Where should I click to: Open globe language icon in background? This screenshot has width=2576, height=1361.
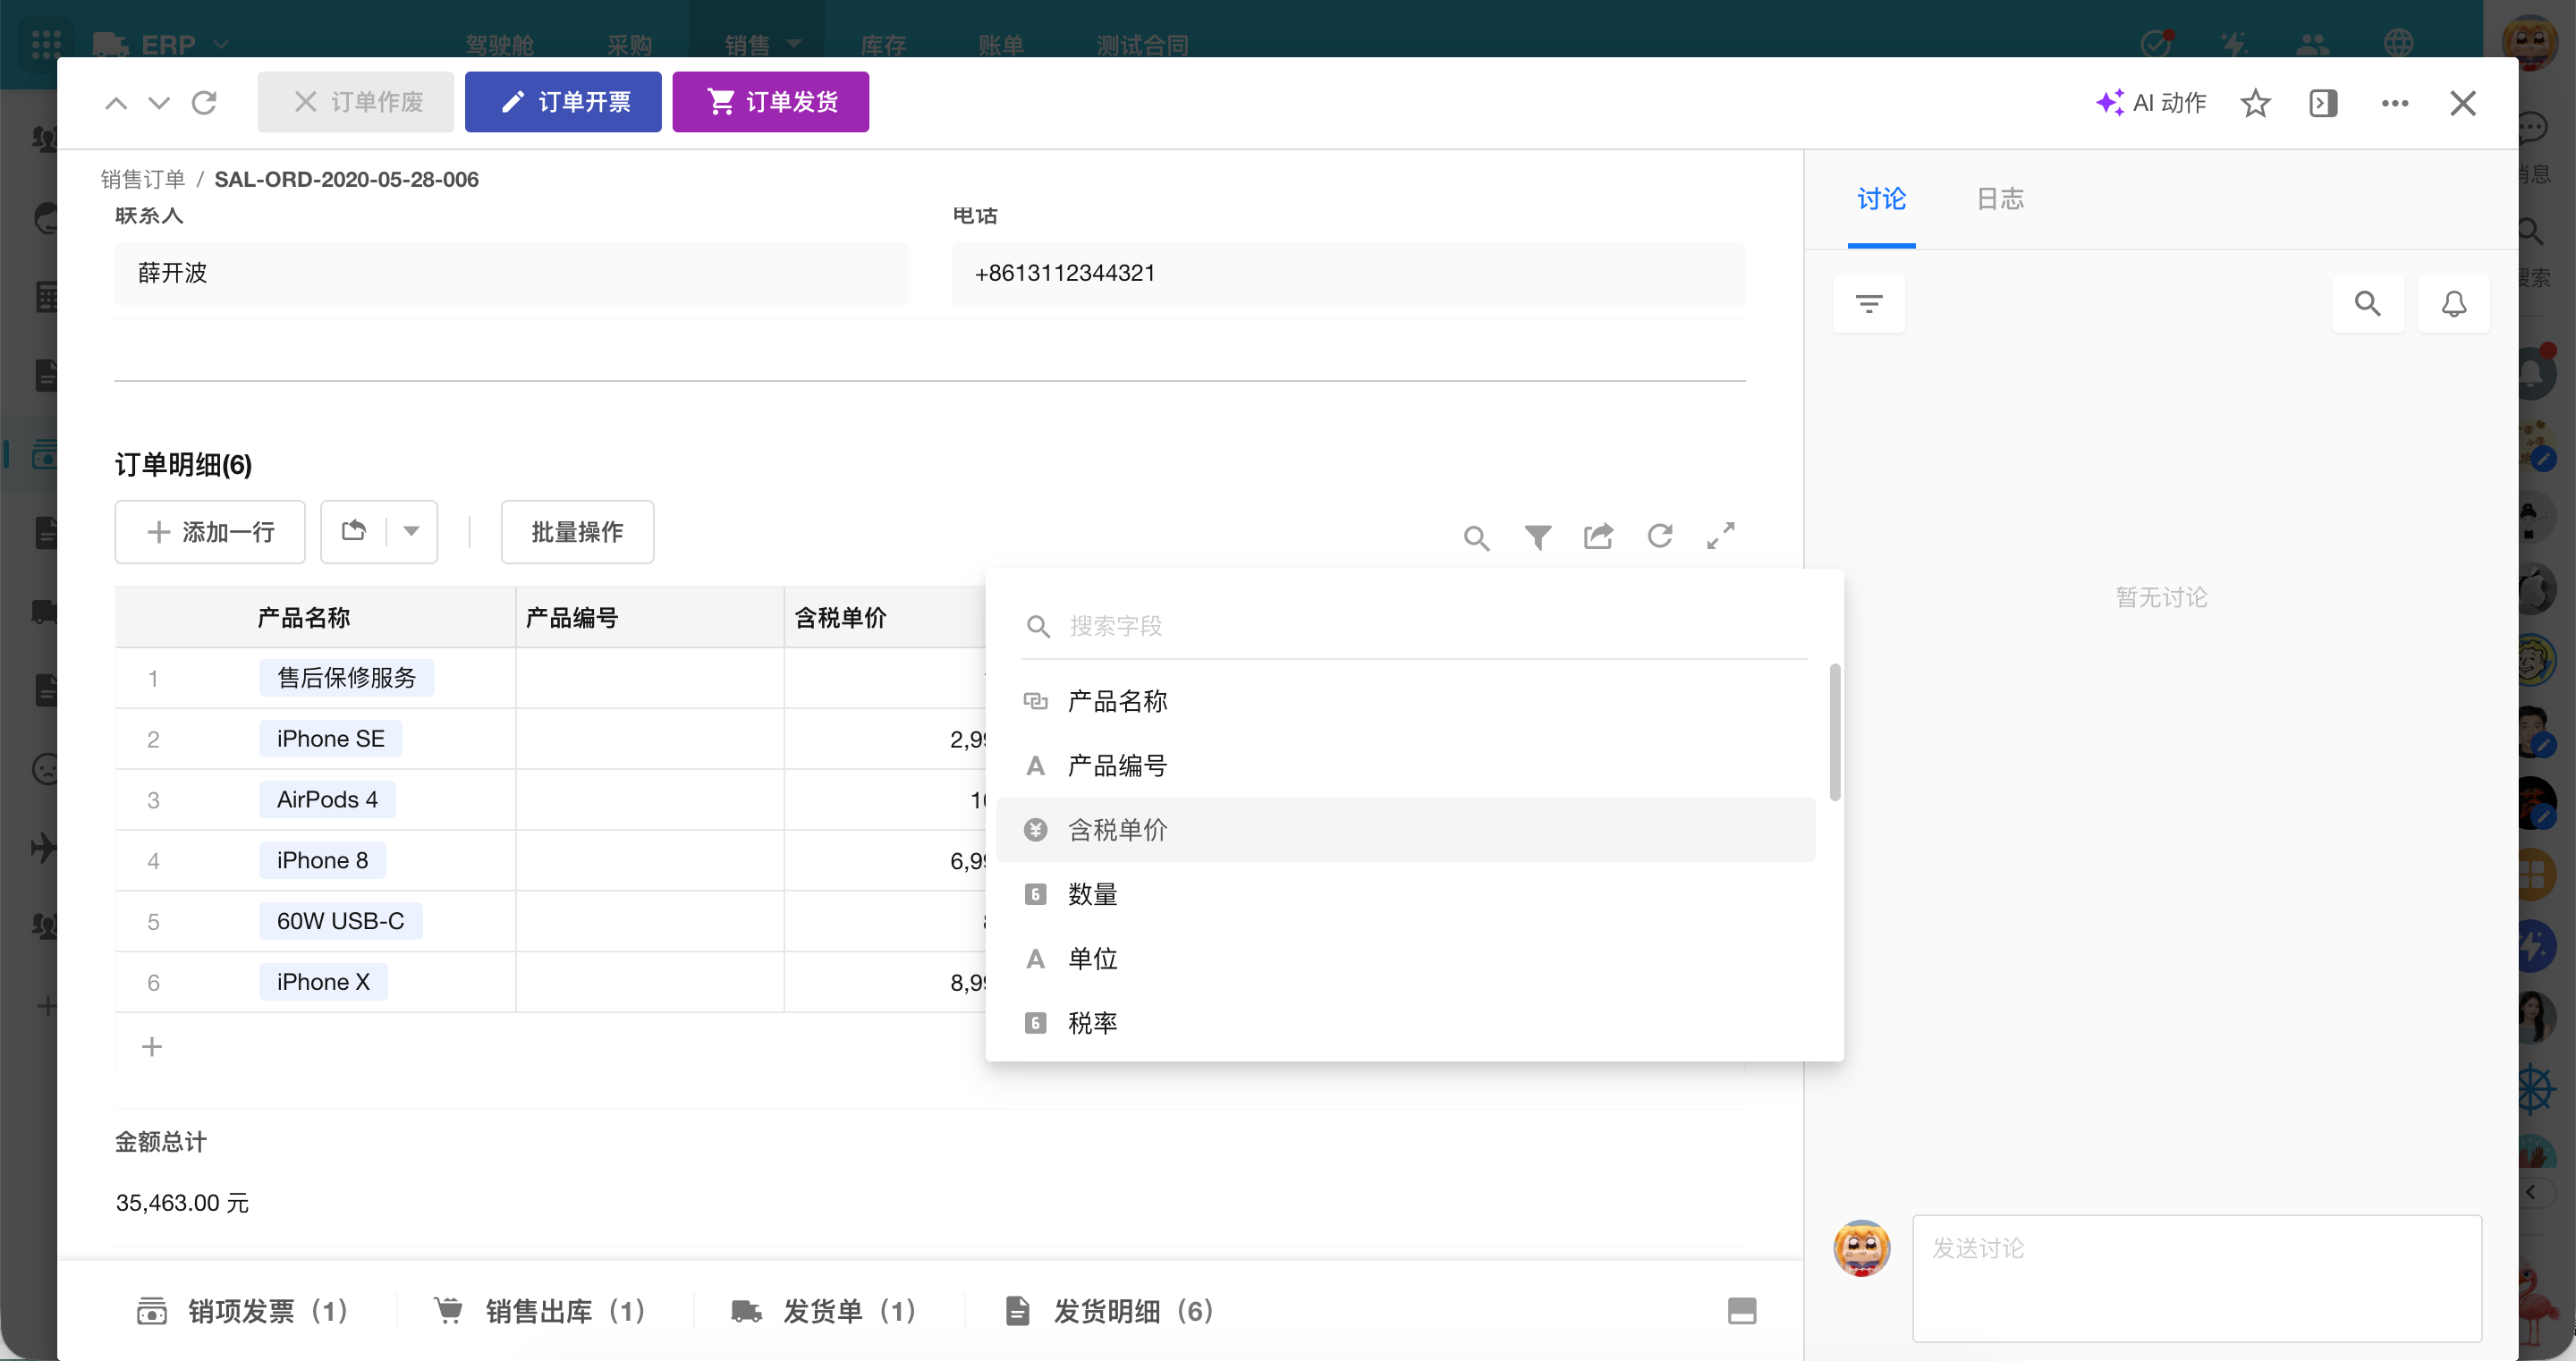2400,43
